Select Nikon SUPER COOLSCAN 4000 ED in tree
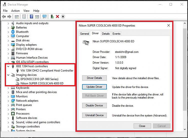Screen dimensions: 188x138 [x=42, y=83]
